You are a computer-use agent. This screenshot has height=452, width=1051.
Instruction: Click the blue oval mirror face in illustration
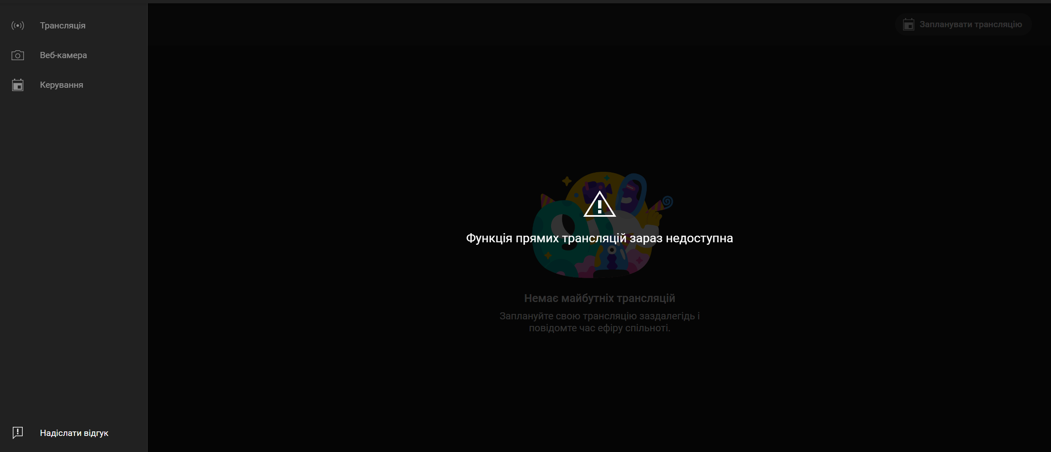click(x=631, y=193)
